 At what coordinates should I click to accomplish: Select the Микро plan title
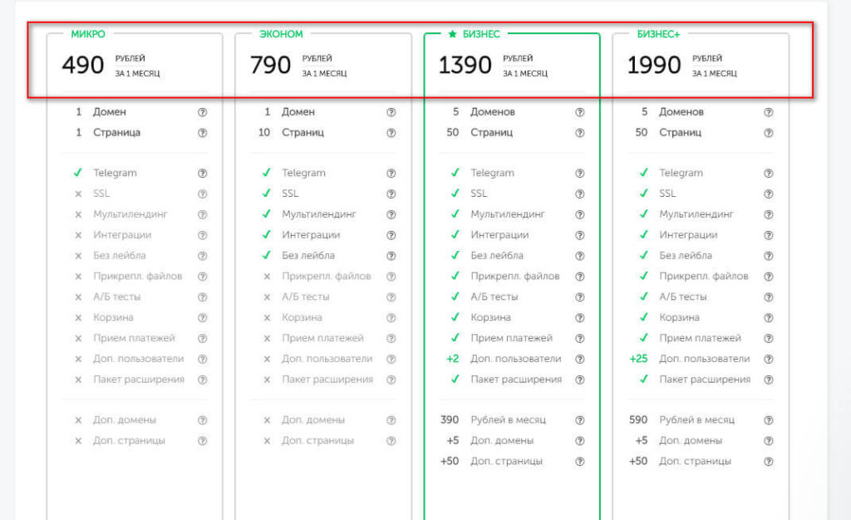pyautogui.click(x=88, y=34)
